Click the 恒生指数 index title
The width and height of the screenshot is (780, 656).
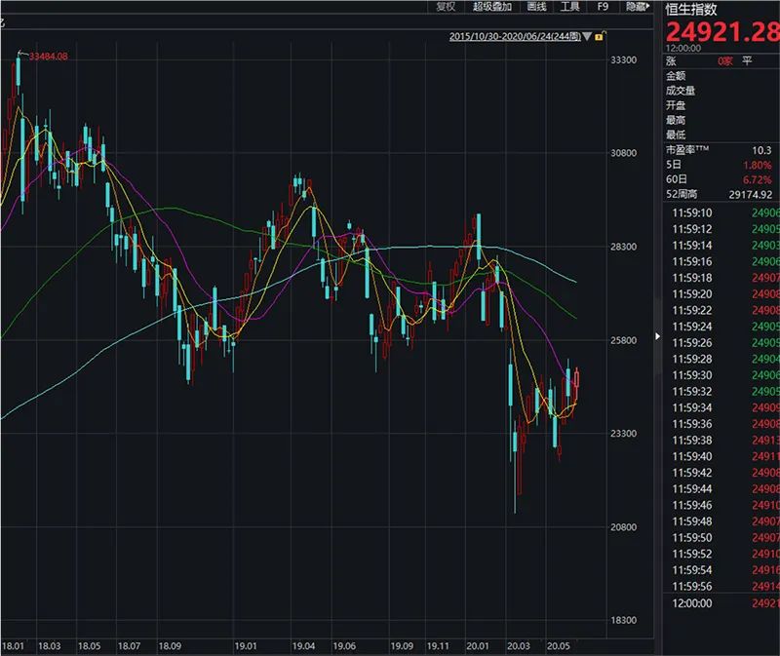690,9
